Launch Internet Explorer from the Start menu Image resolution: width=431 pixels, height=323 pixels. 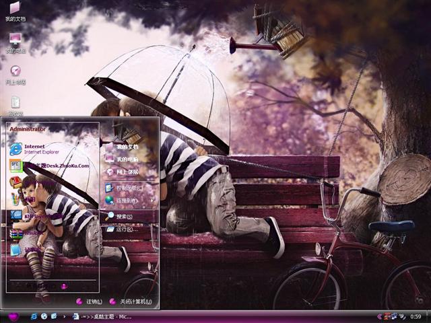[x=34, y=149]
